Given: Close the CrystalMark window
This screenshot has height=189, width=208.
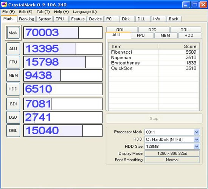Looking at the screenshot, I should click(203, 5).
